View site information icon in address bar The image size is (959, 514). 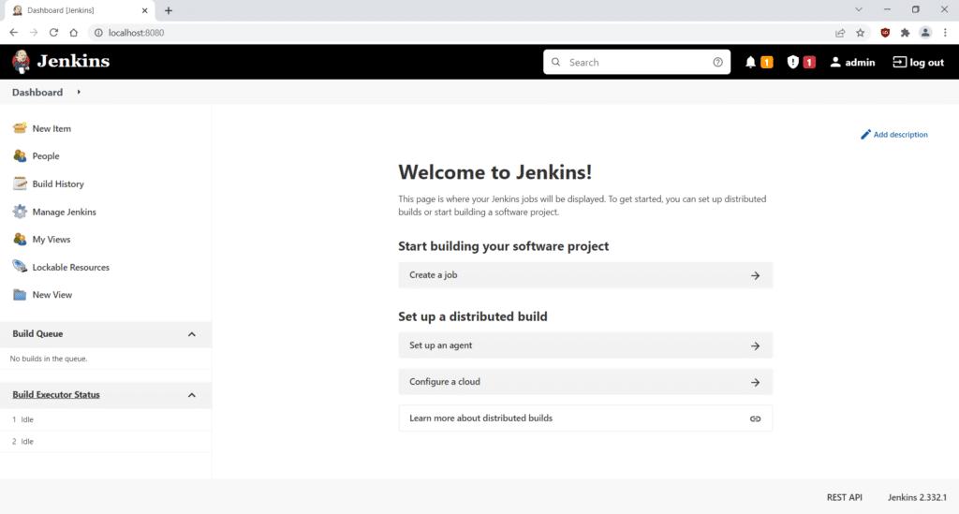pyautogui.click(x=98, y=33)
